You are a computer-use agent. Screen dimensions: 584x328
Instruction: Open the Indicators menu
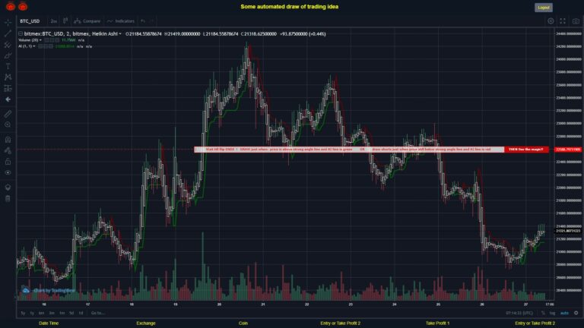point(121,21)
